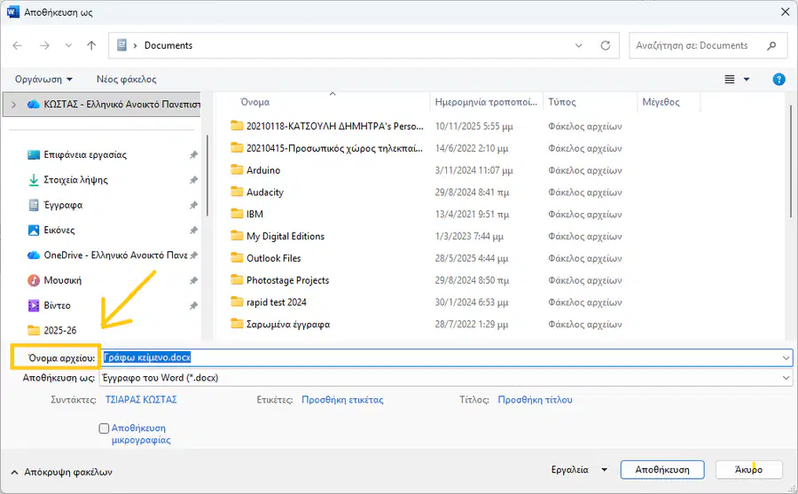Create a new folder with Νέος φάκελος
The image size is (798, 494).
pos(126,80)
